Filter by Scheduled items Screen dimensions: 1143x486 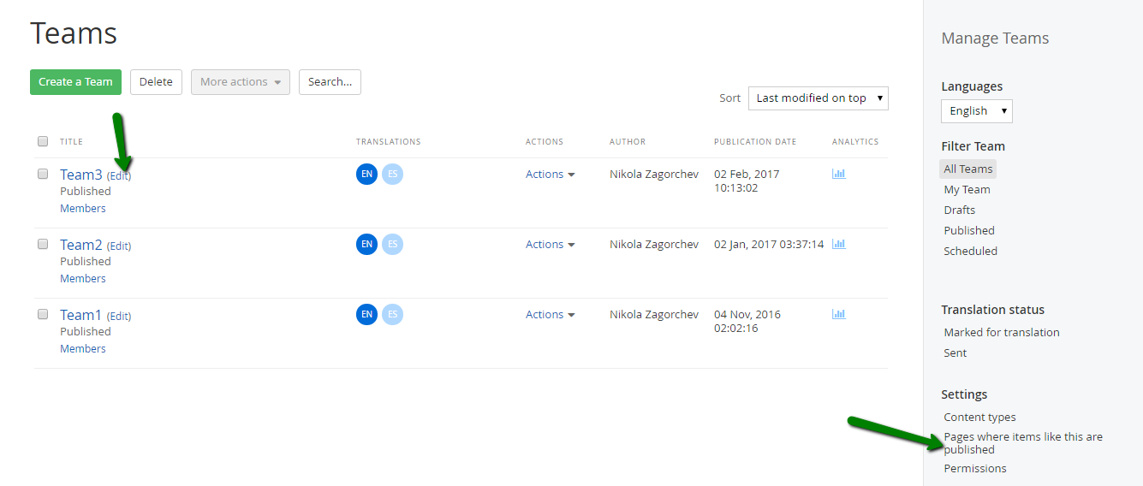pos(970,251)
